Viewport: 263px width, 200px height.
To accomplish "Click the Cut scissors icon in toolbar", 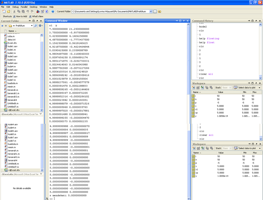I will tap(14, 11).
